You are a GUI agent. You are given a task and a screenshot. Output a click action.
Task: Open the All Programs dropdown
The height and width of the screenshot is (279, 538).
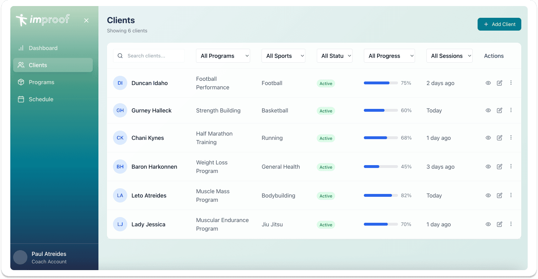point(223,56)
